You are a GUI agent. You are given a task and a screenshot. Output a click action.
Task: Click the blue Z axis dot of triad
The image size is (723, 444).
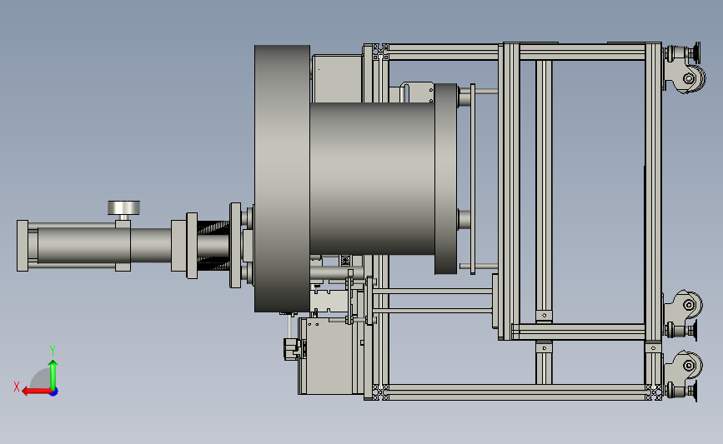click(x=54, y=392)
